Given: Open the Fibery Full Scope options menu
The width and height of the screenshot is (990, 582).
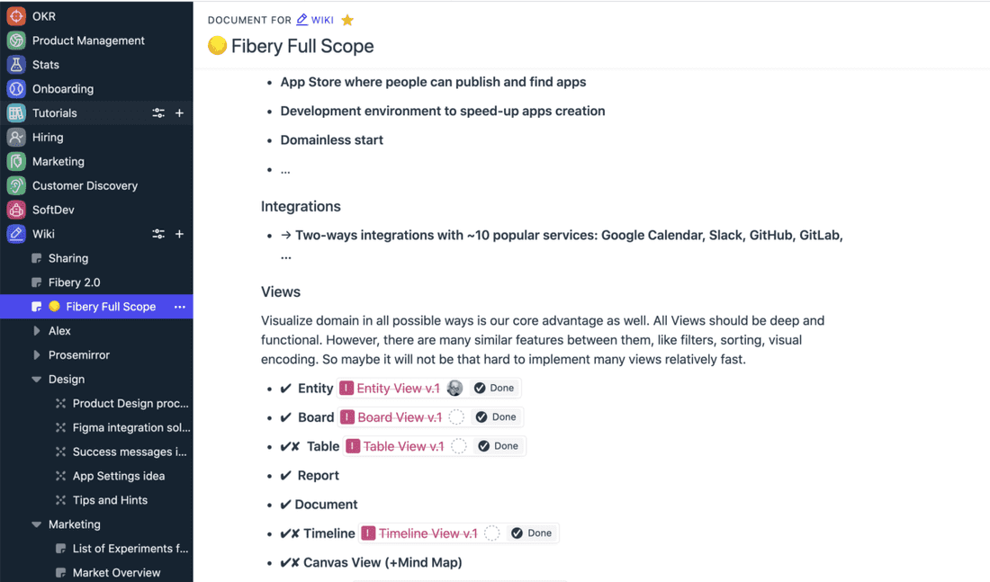Looking at the screenshot, I should pos(179,307).
